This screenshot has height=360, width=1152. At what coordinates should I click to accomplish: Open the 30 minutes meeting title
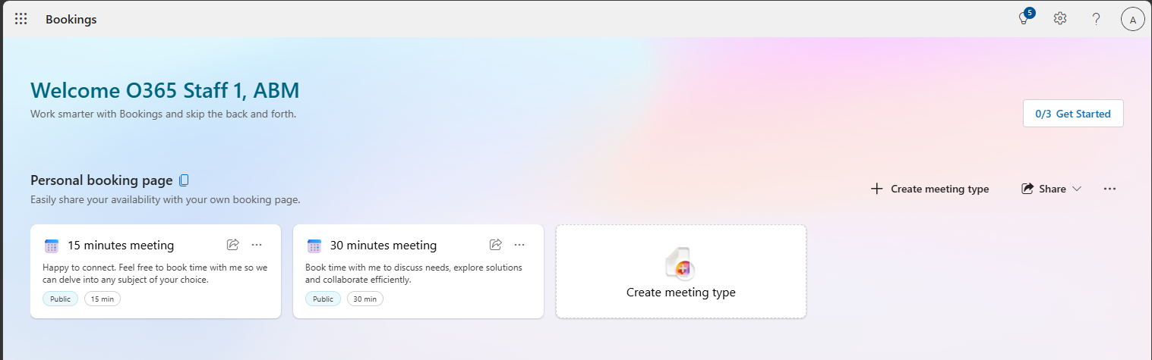coord(383,246)
